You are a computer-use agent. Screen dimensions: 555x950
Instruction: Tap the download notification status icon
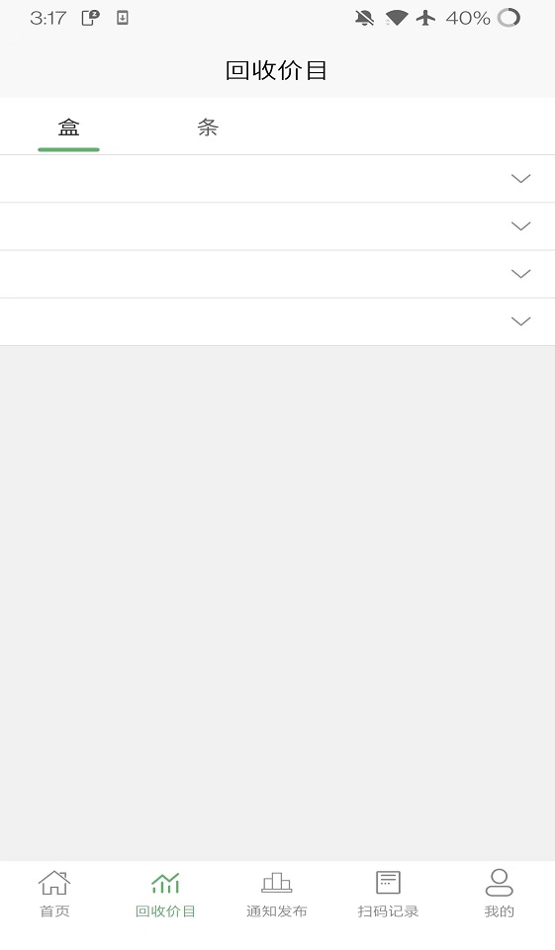tap(123, 18)
